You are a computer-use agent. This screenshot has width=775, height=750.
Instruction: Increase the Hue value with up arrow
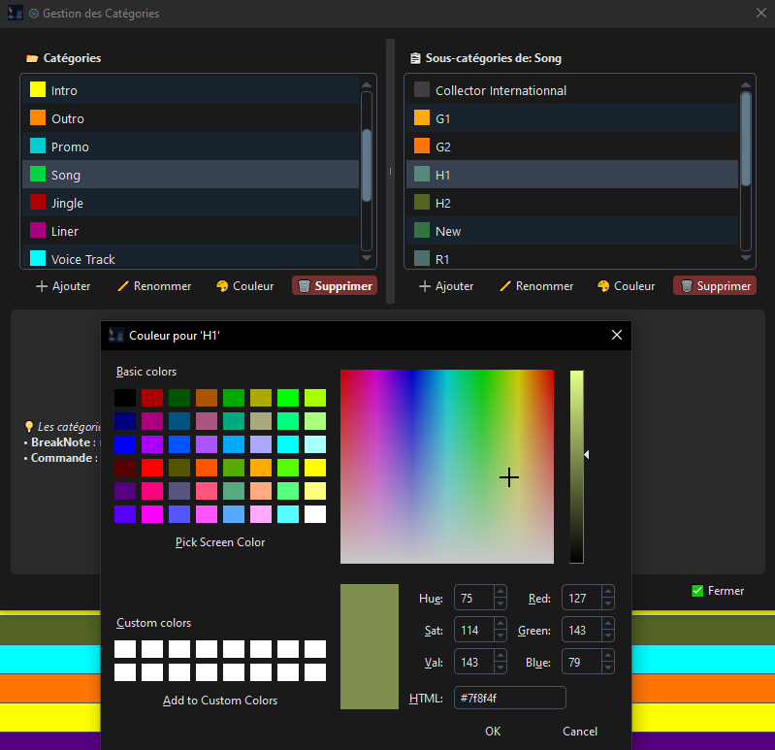501,593
